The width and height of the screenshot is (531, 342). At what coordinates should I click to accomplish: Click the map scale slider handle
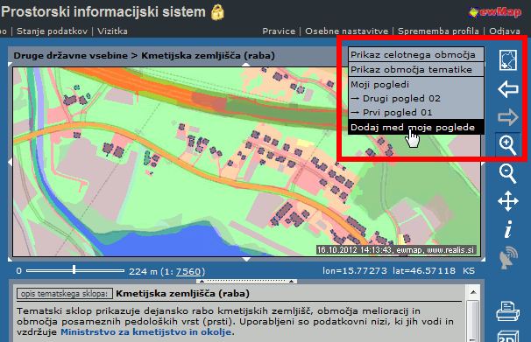click(x=74, y=269)
